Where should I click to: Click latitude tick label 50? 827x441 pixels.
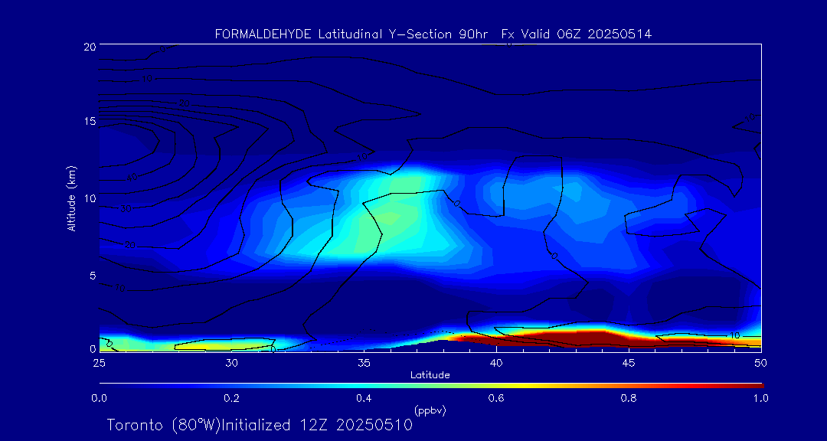tap(761, 363)
